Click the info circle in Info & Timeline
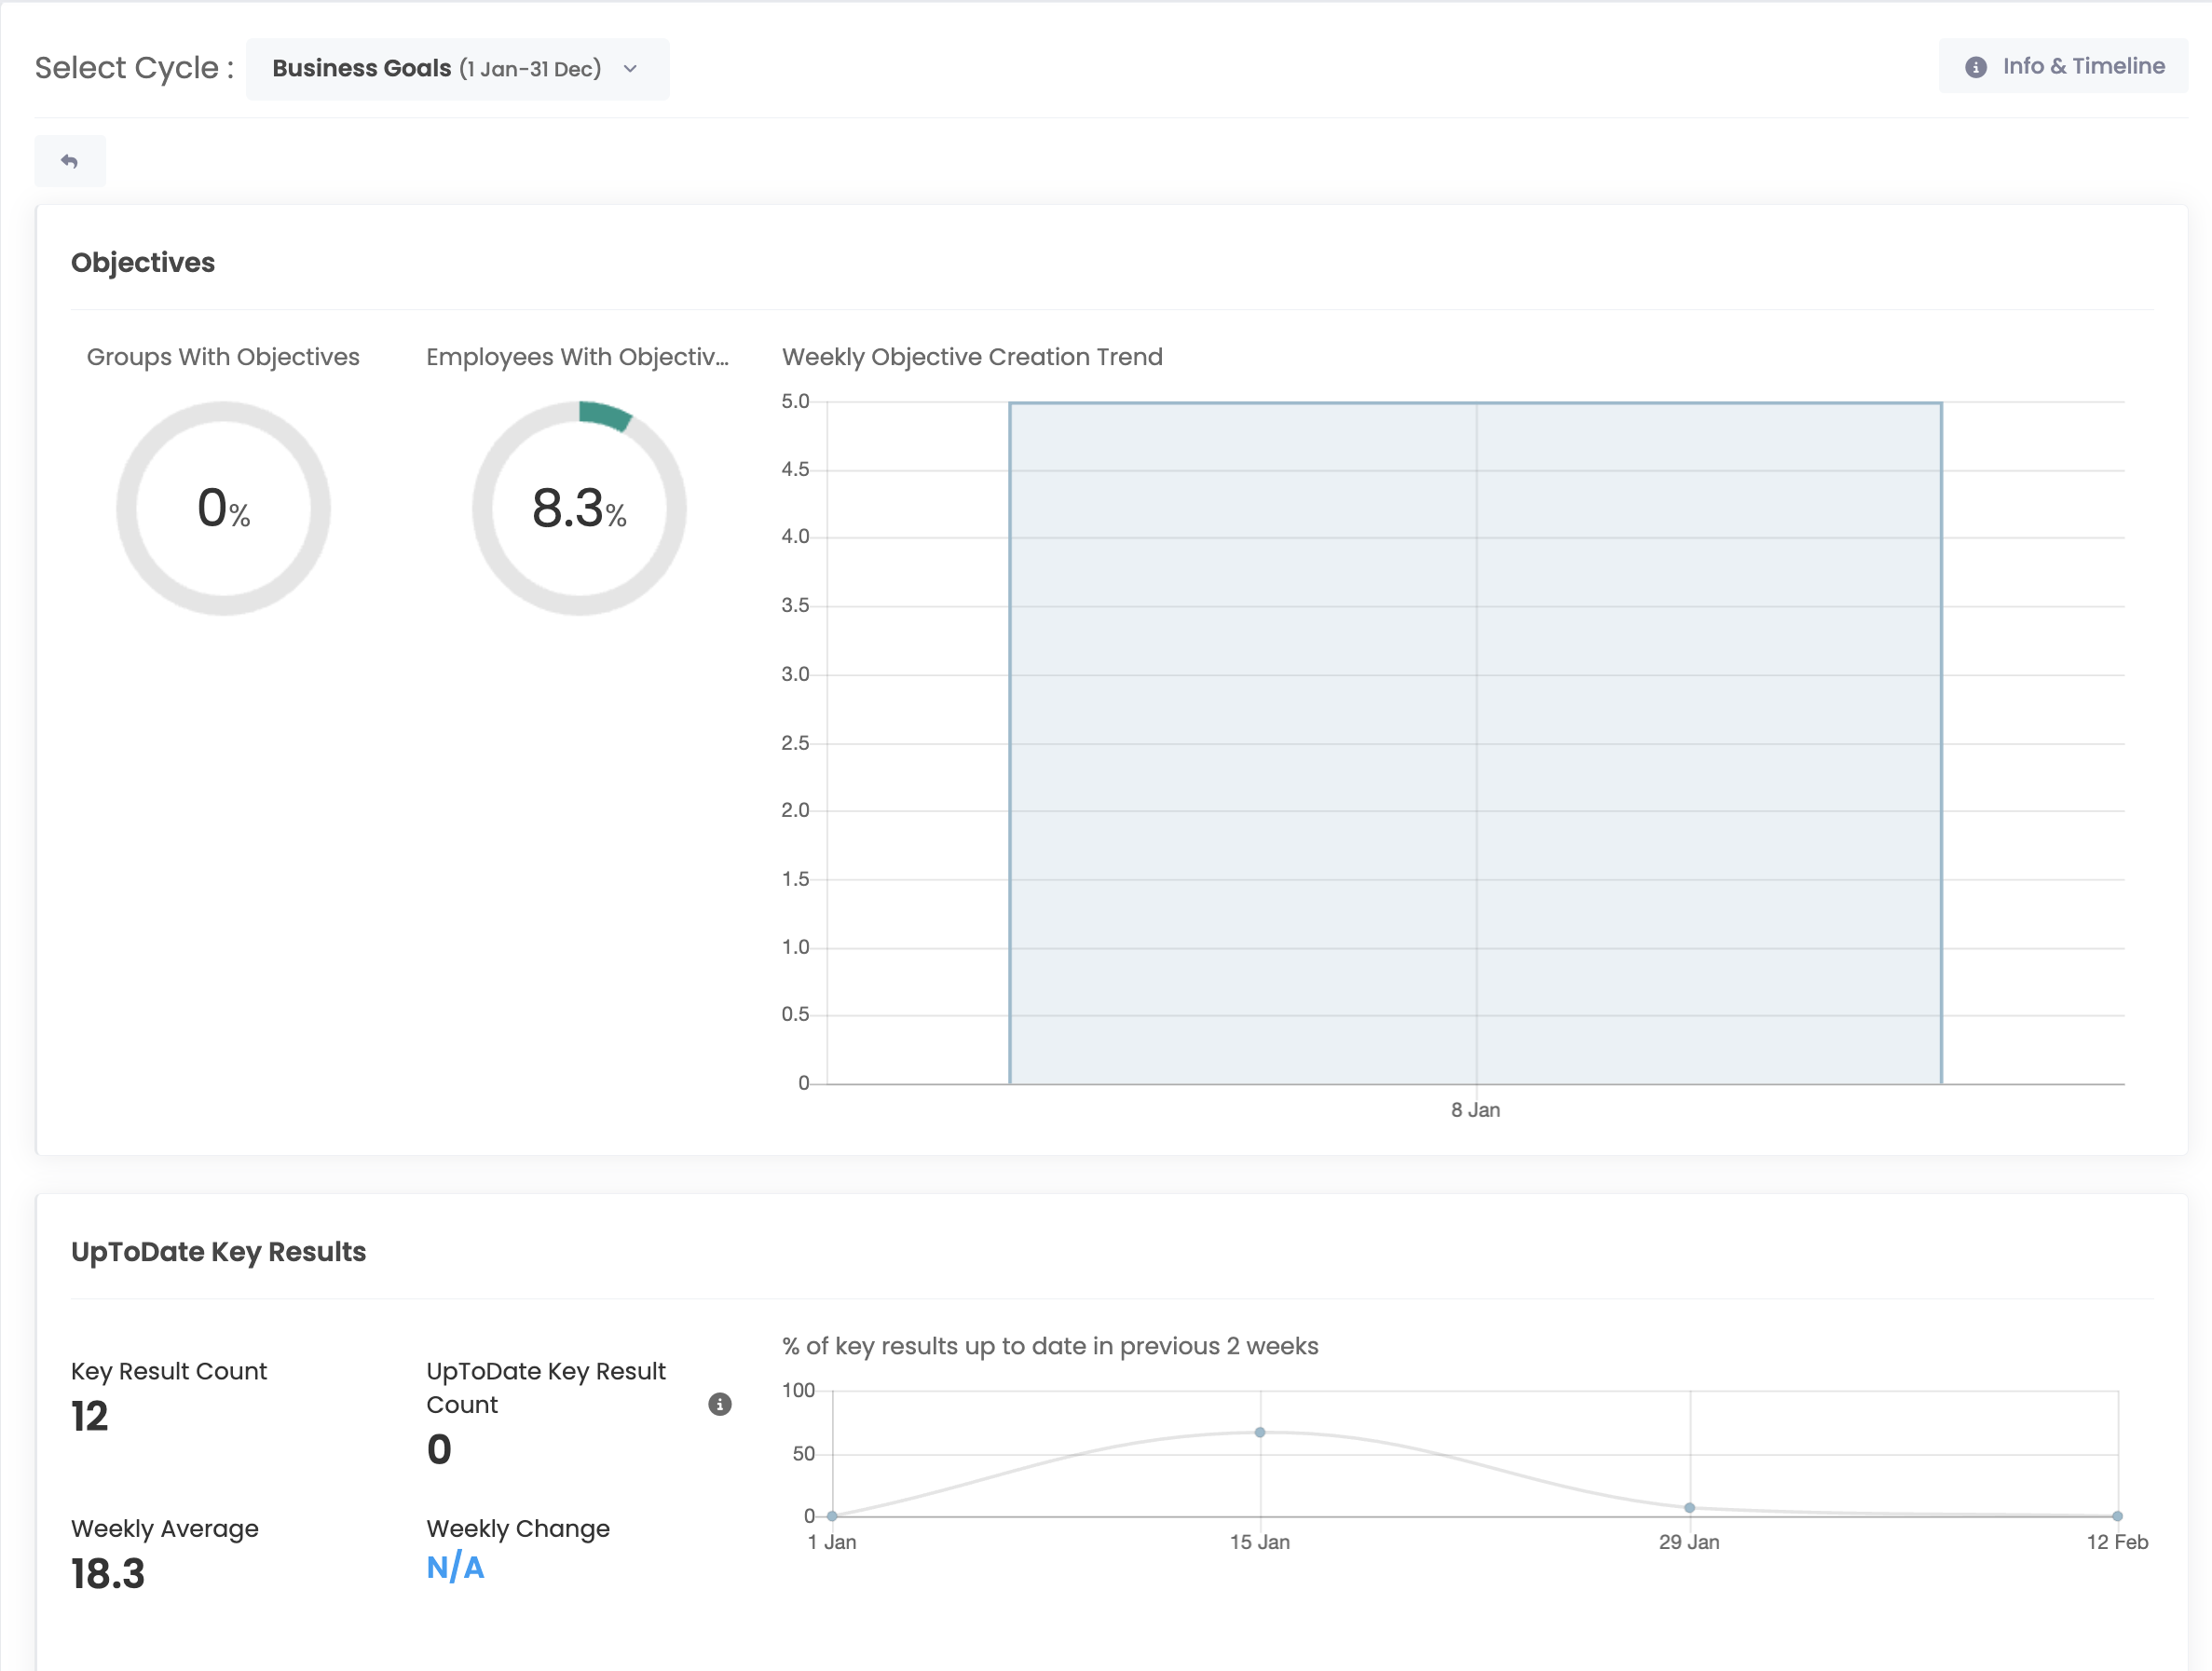2212x1671 pixels. [x=1975, y=67]
